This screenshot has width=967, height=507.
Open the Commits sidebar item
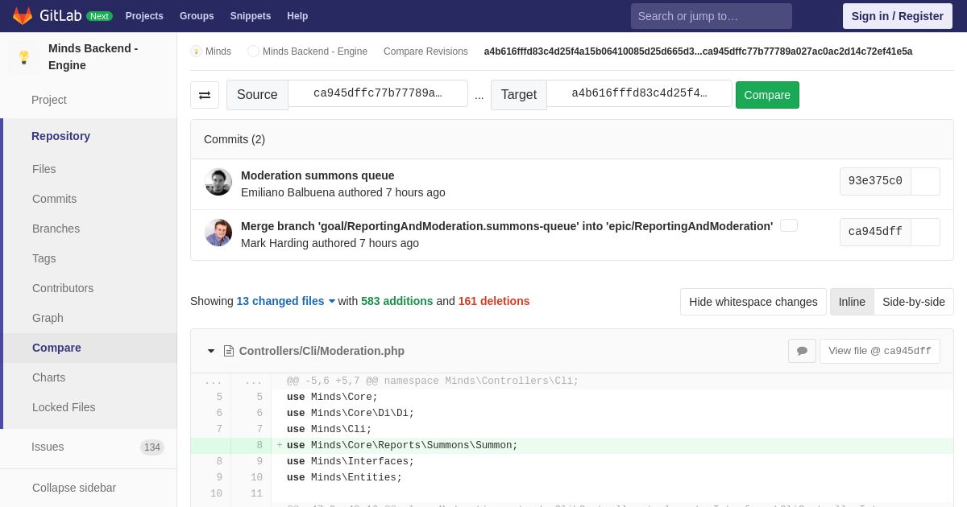tap(54, 199)
